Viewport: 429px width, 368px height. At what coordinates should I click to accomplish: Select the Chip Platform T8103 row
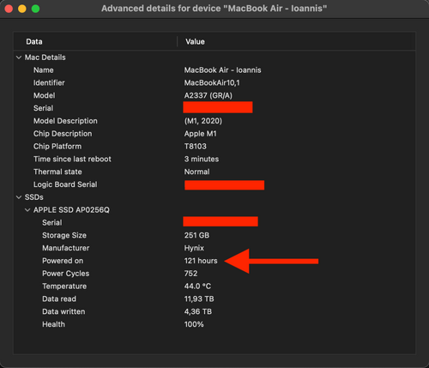coord(214,147)
